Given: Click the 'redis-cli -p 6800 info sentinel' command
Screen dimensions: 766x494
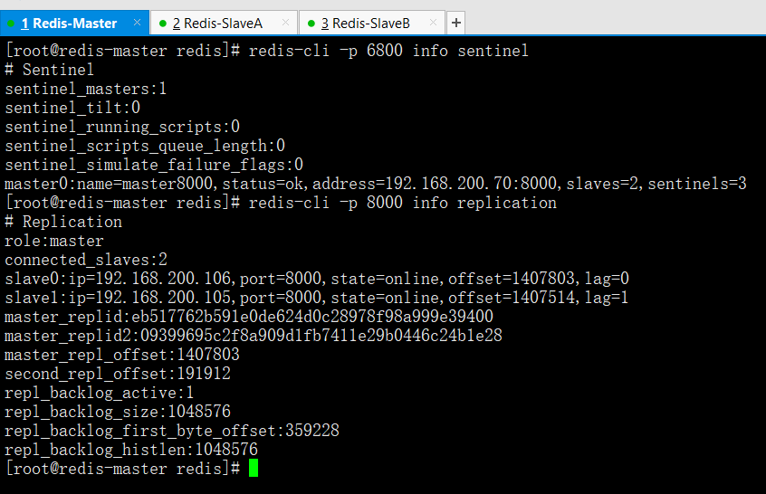Looking at the screenshot, I should (x=388, y=51).
